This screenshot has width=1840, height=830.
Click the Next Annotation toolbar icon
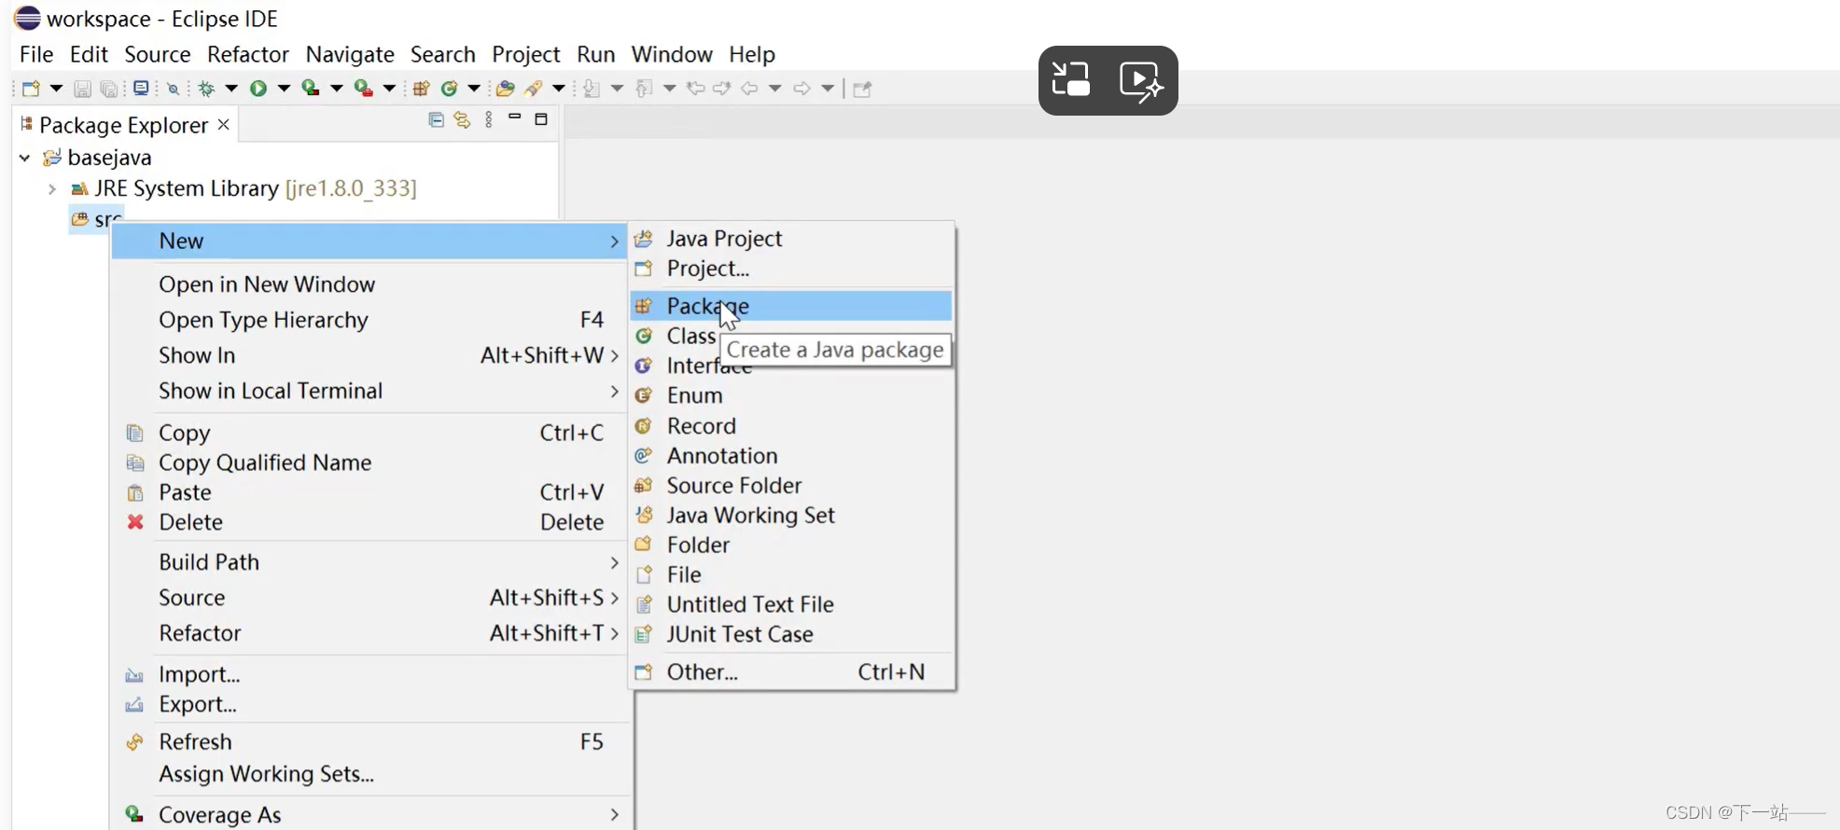click(591, 89)
